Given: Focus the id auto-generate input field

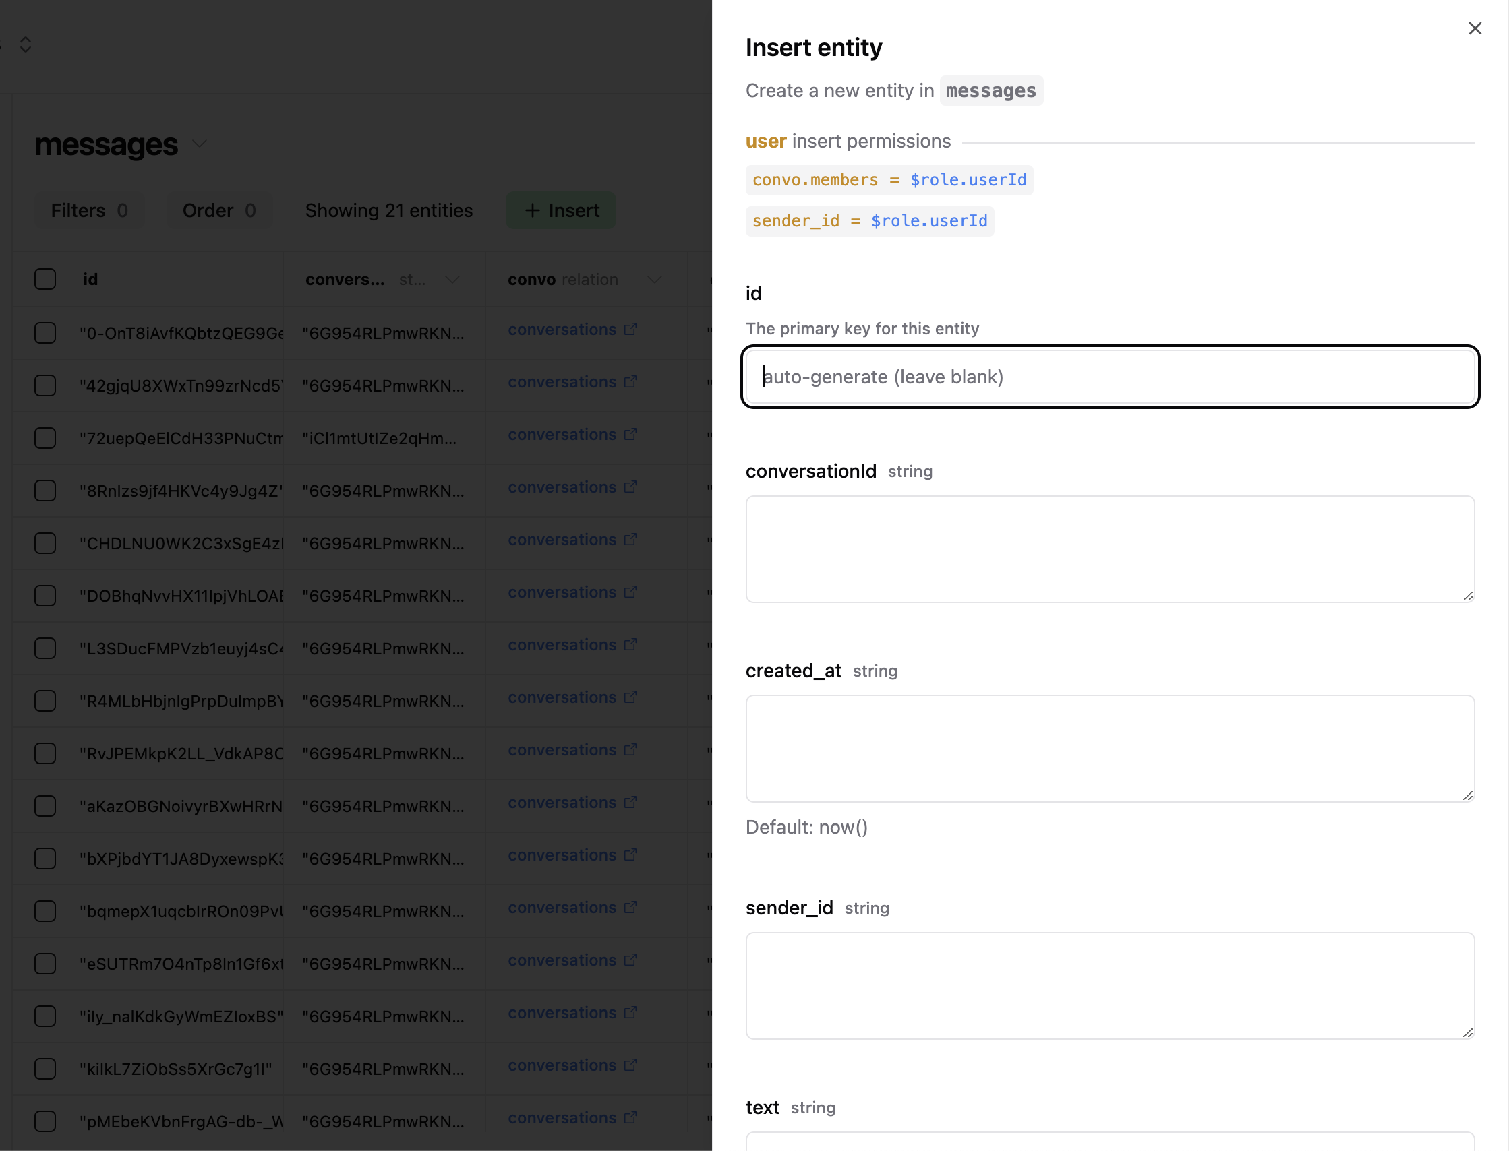Looking at the screenshot, I should click(1110, 377).
